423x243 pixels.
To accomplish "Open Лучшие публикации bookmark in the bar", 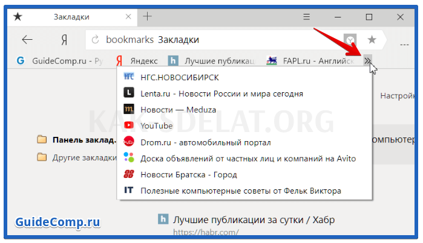I will [x=211, y=61].
